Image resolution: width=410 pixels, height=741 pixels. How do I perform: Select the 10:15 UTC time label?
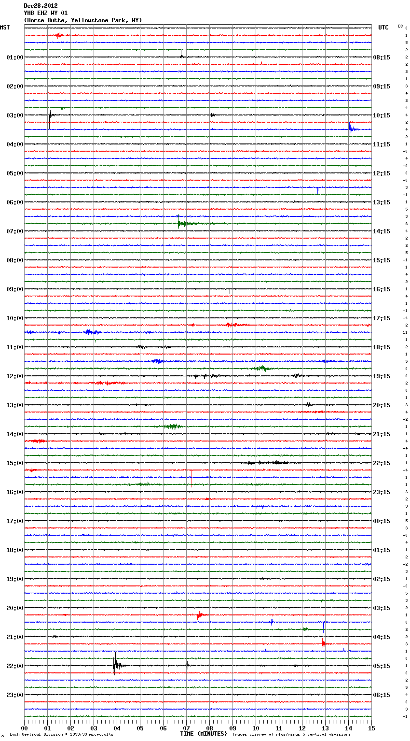[382, 115]
